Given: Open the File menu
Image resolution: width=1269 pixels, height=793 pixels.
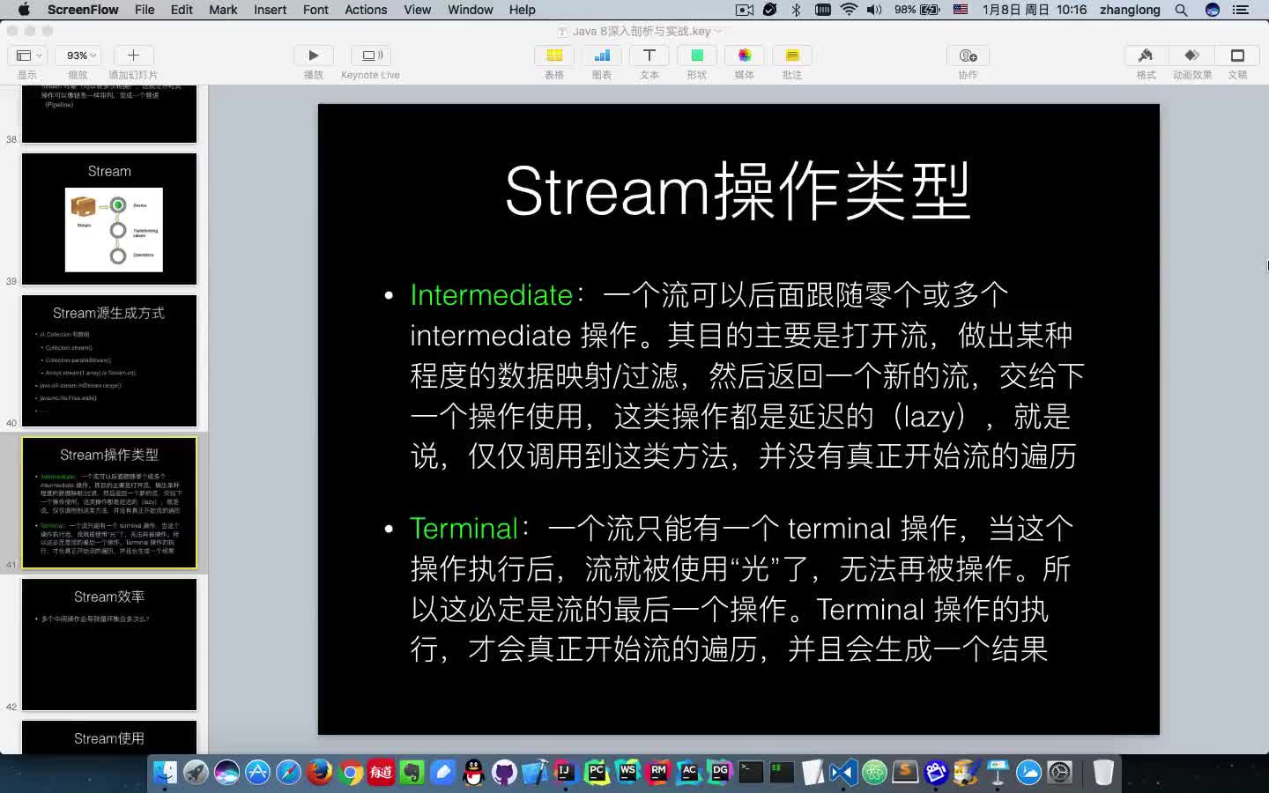Looking at the screenshot, I should [x=145, y=10].
